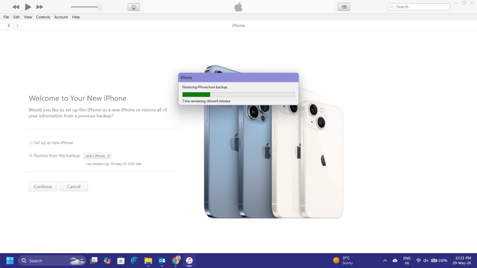Open Outlook from the taskbar
Image resolution: width=477 pixels, height=268 pixels.
(x=162, y=261)
